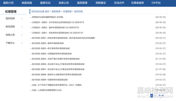Go to page 2 of results
Viewport: 176px width, 101px height.
pos(155,96)
